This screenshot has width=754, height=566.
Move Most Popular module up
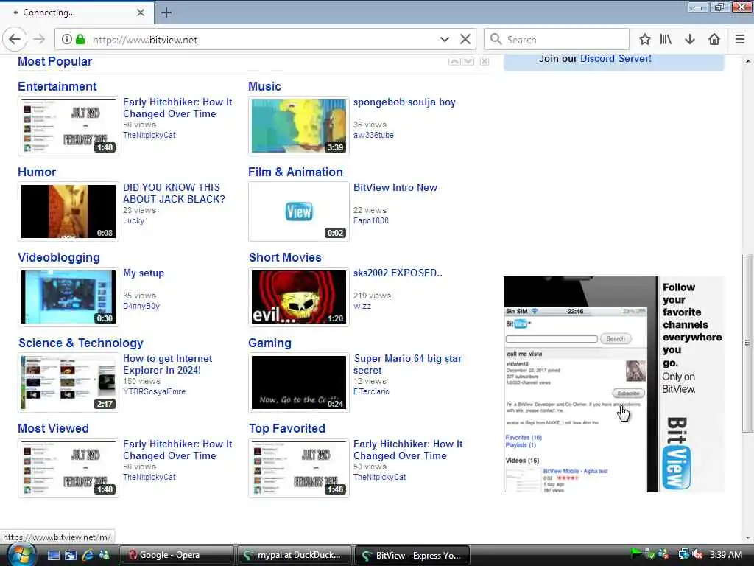(454, 62)
